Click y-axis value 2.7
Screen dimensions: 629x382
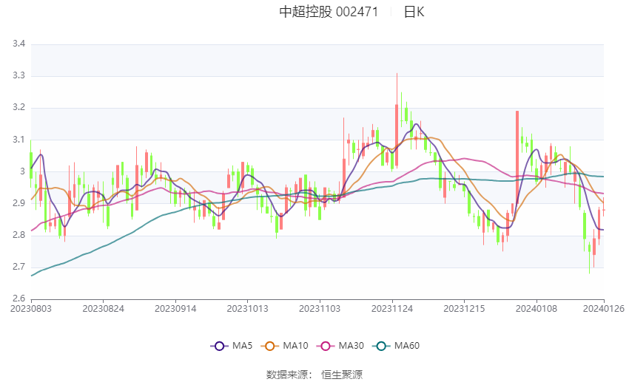pyautogui.click(x=18, y=267)
